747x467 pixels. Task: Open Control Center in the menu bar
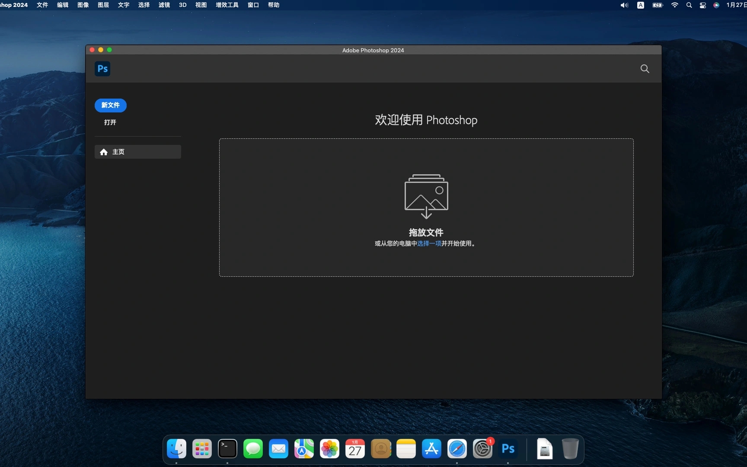pyautogui.click(x=703, y=5)
